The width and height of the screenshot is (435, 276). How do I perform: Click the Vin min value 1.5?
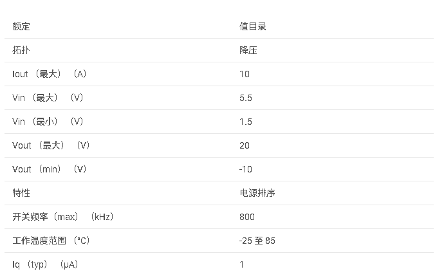246,122
